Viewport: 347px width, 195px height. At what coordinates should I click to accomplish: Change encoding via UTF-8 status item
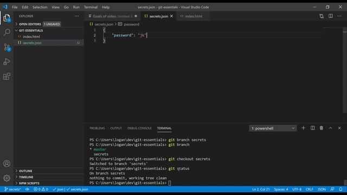pyautogui.click(x=297, y=189)
